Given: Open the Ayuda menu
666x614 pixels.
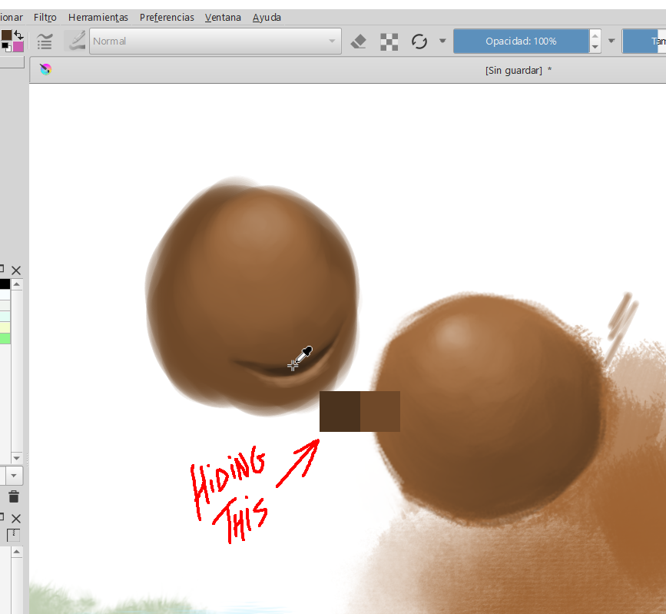Looking at the screenshot, I should point(267,17).
